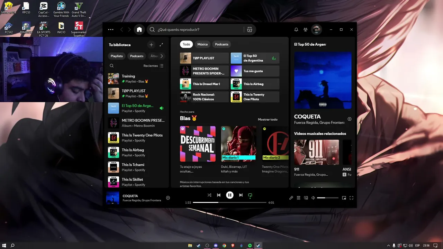Click Mostrar todo link
This screenshot has width=443, height=249.
pyautogui.click(x=268, y=120)
